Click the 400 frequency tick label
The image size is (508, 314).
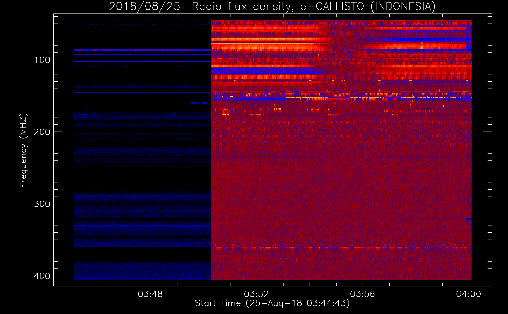(x=42, y=276)
